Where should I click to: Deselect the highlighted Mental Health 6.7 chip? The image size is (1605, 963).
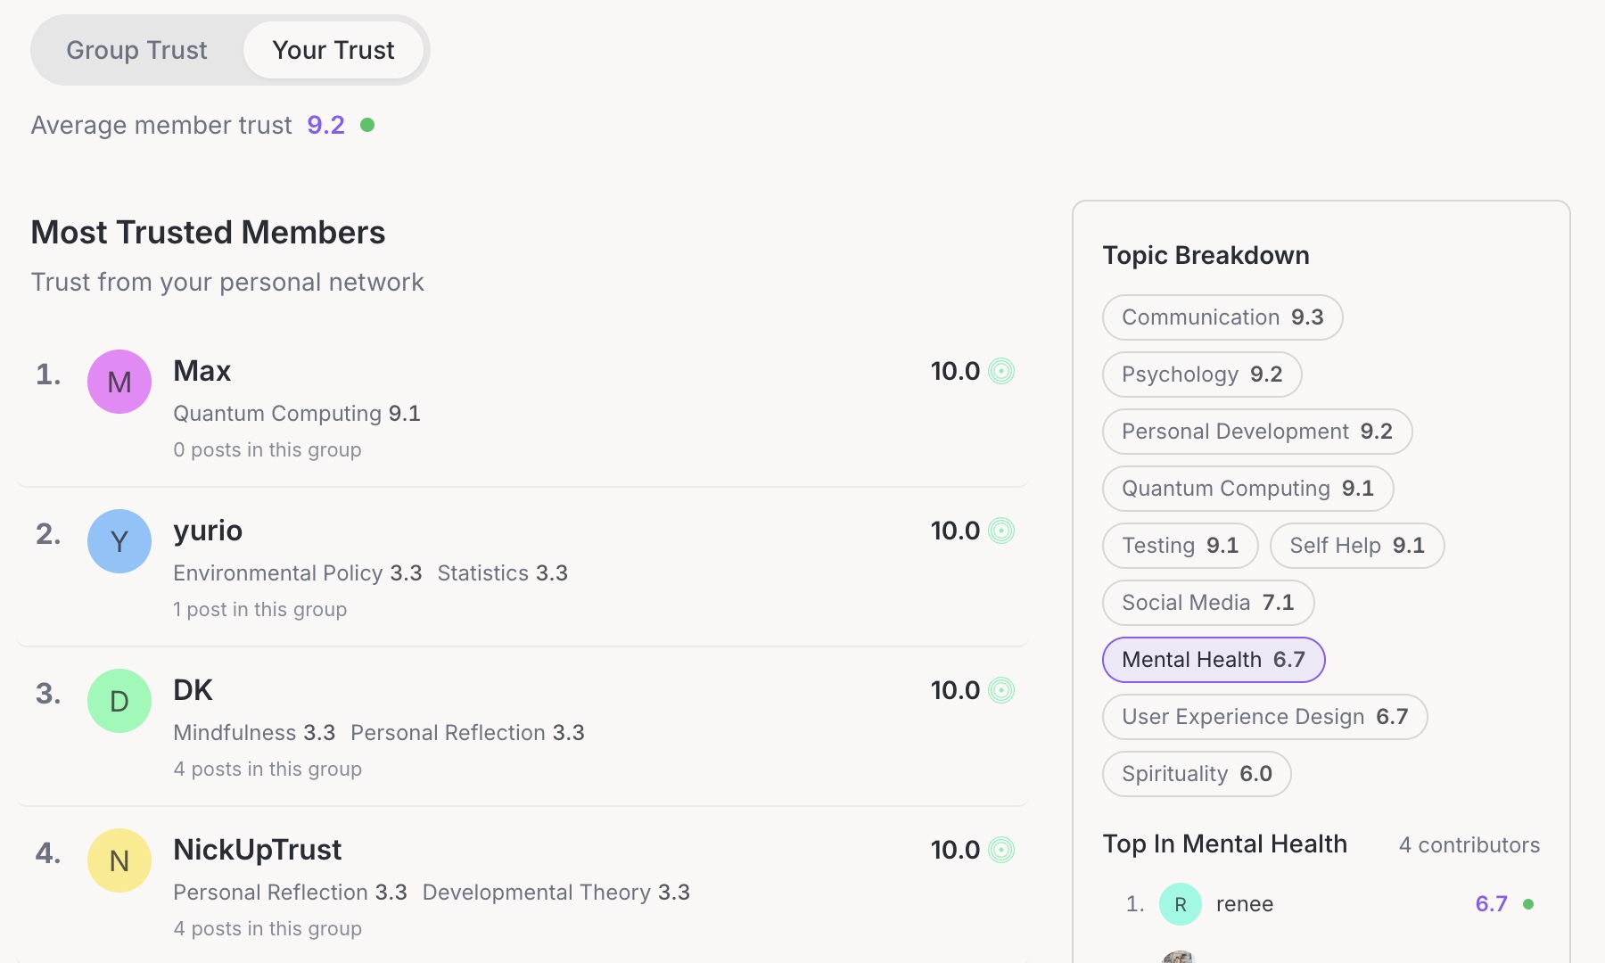1214,660
